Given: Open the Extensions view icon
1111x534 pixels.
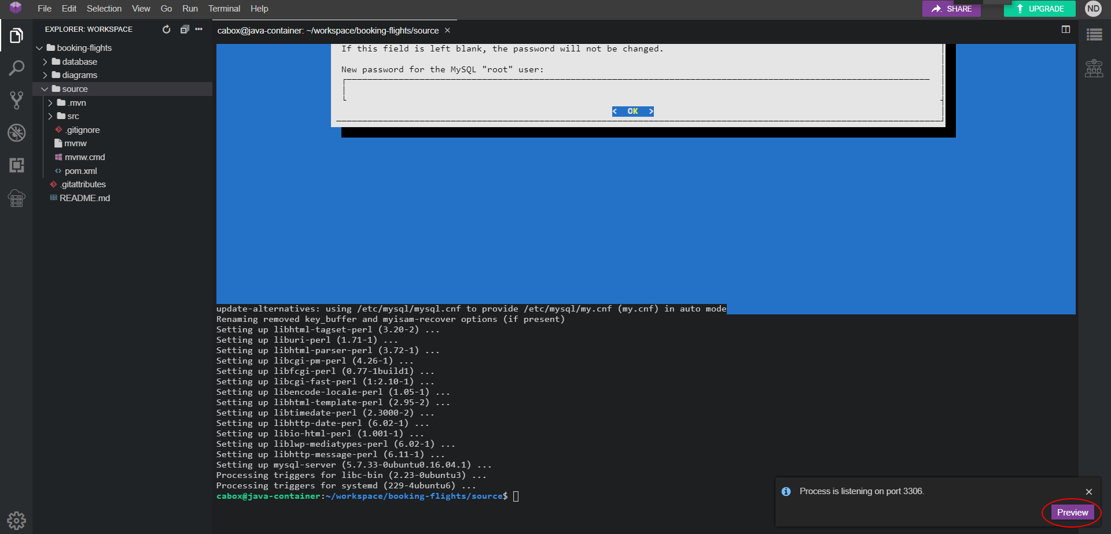Looking at the screenshot, I should coord(16,165).
